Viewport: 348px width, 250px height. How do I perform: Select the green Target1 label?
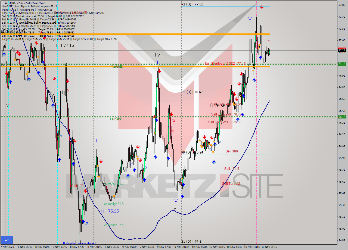pos(115,119)
